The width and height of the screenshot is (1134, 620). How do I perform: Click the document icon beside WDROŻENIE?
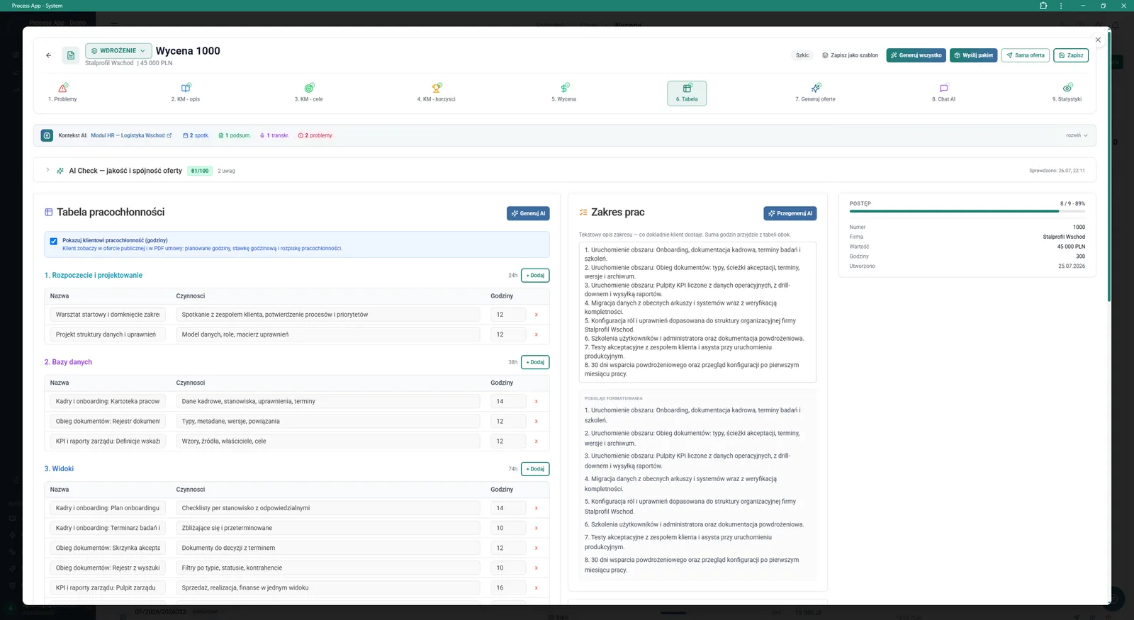70,55
